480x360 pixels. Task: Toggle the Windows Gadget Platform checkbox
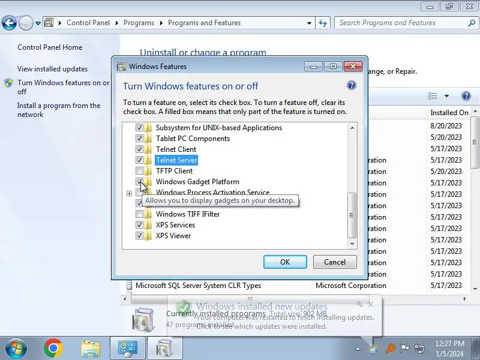pyautogui.click(x=139, y=182)
